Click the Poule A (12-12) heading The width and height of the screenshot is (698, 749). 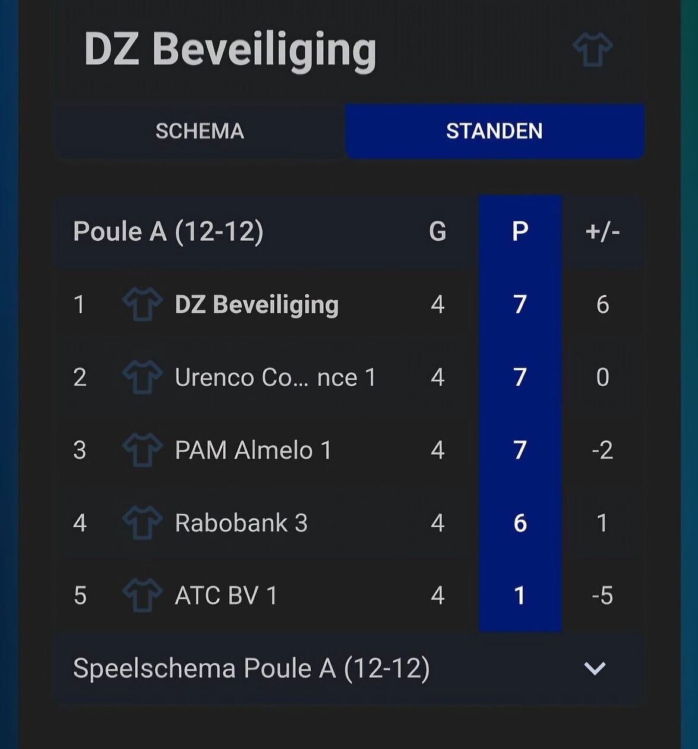168,231
